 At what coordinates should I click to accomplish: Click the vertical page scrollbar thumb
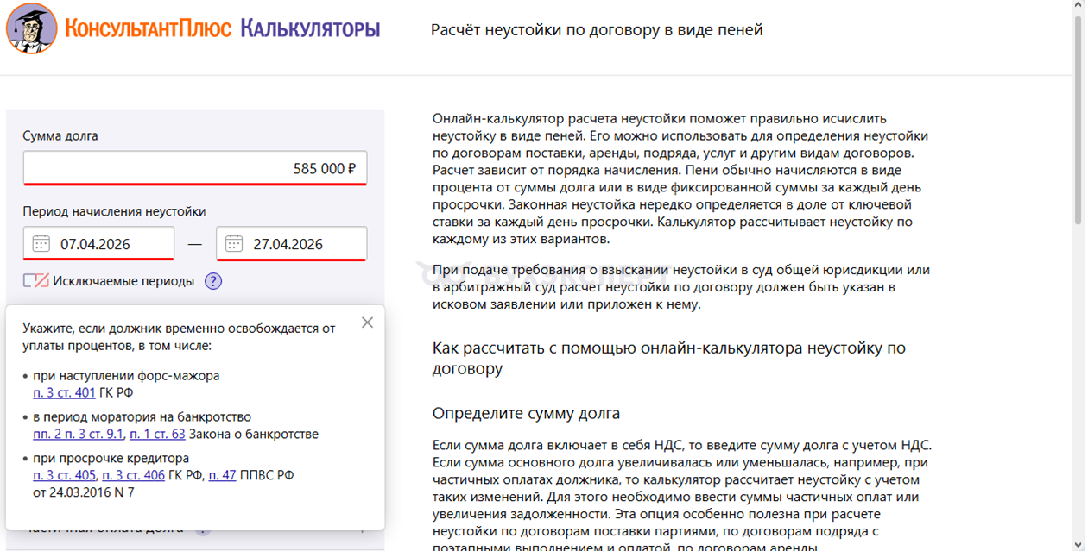click(x=1079, y=121)
